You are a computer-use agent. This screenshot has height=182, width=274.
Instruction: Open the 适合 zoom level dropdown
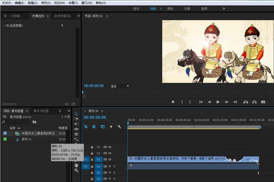[x=120, y=86]
